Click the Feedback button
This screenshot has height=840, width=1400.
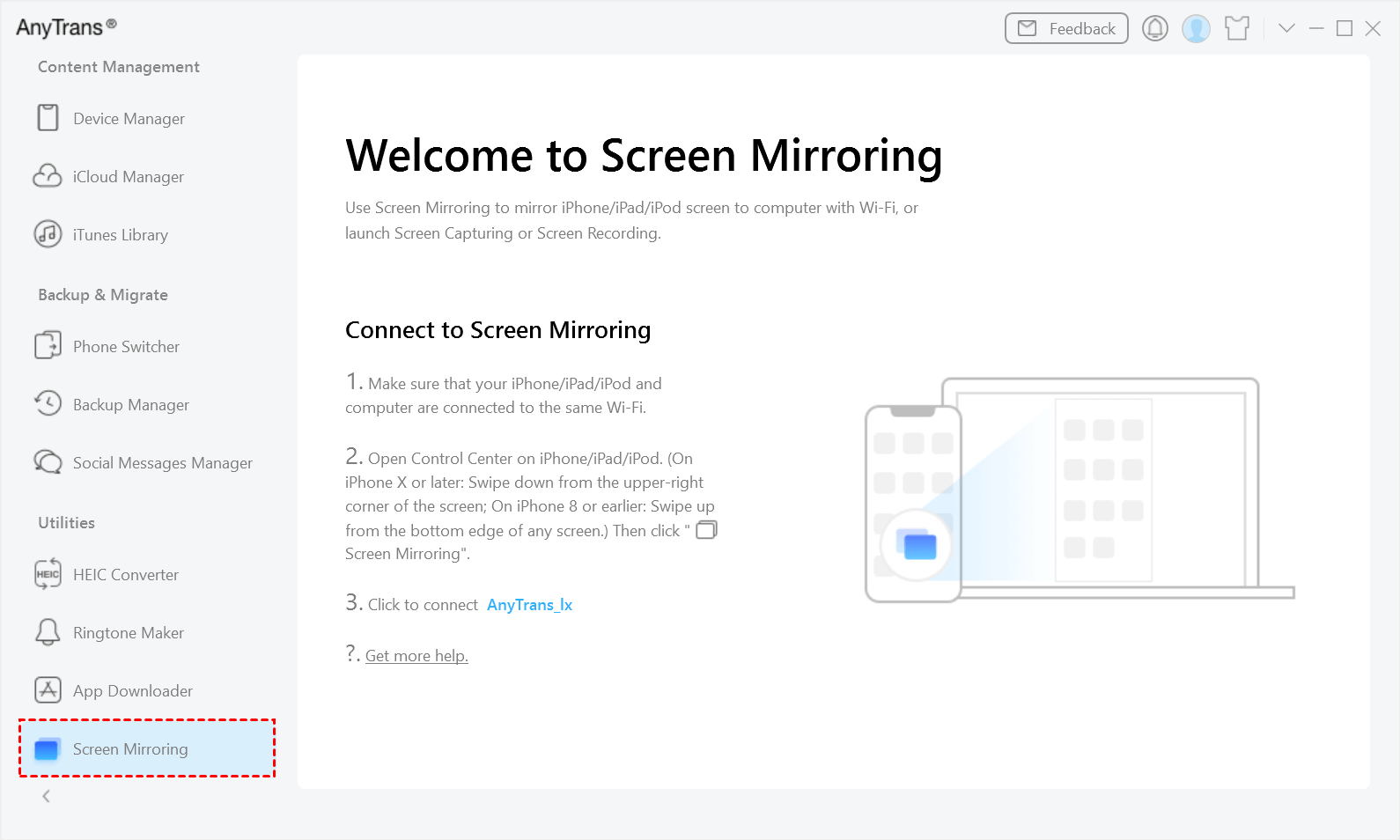coord(1066,29)
